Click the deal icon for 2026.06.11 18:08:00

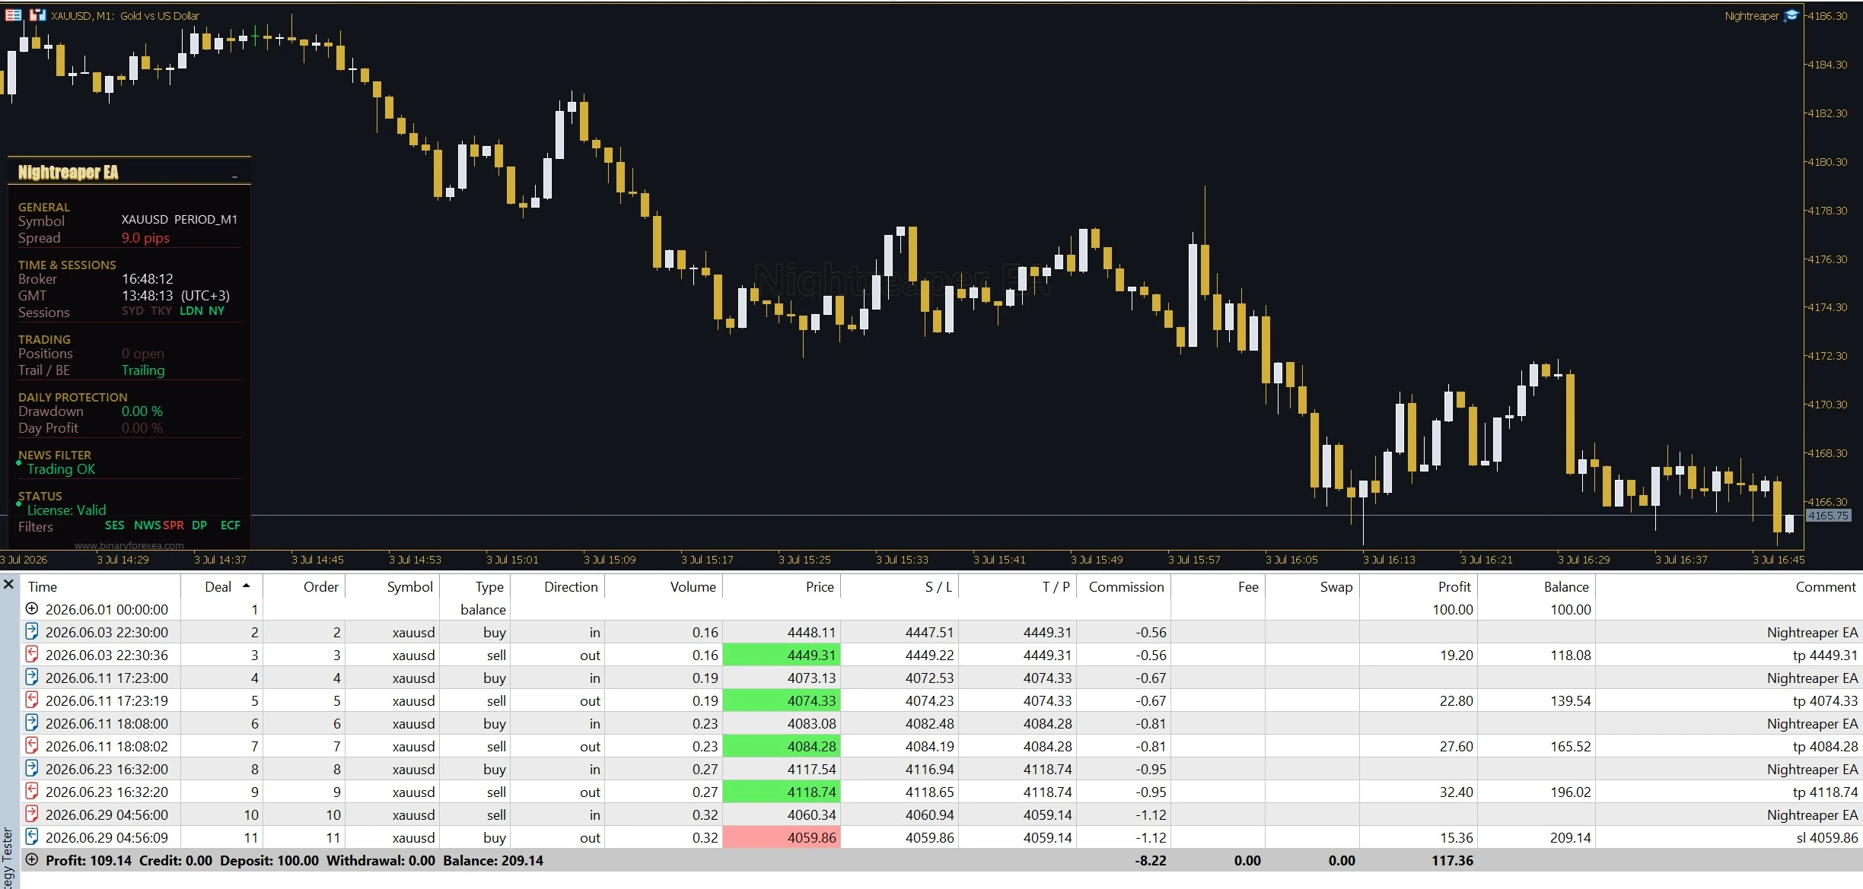(x=32, y=722)
